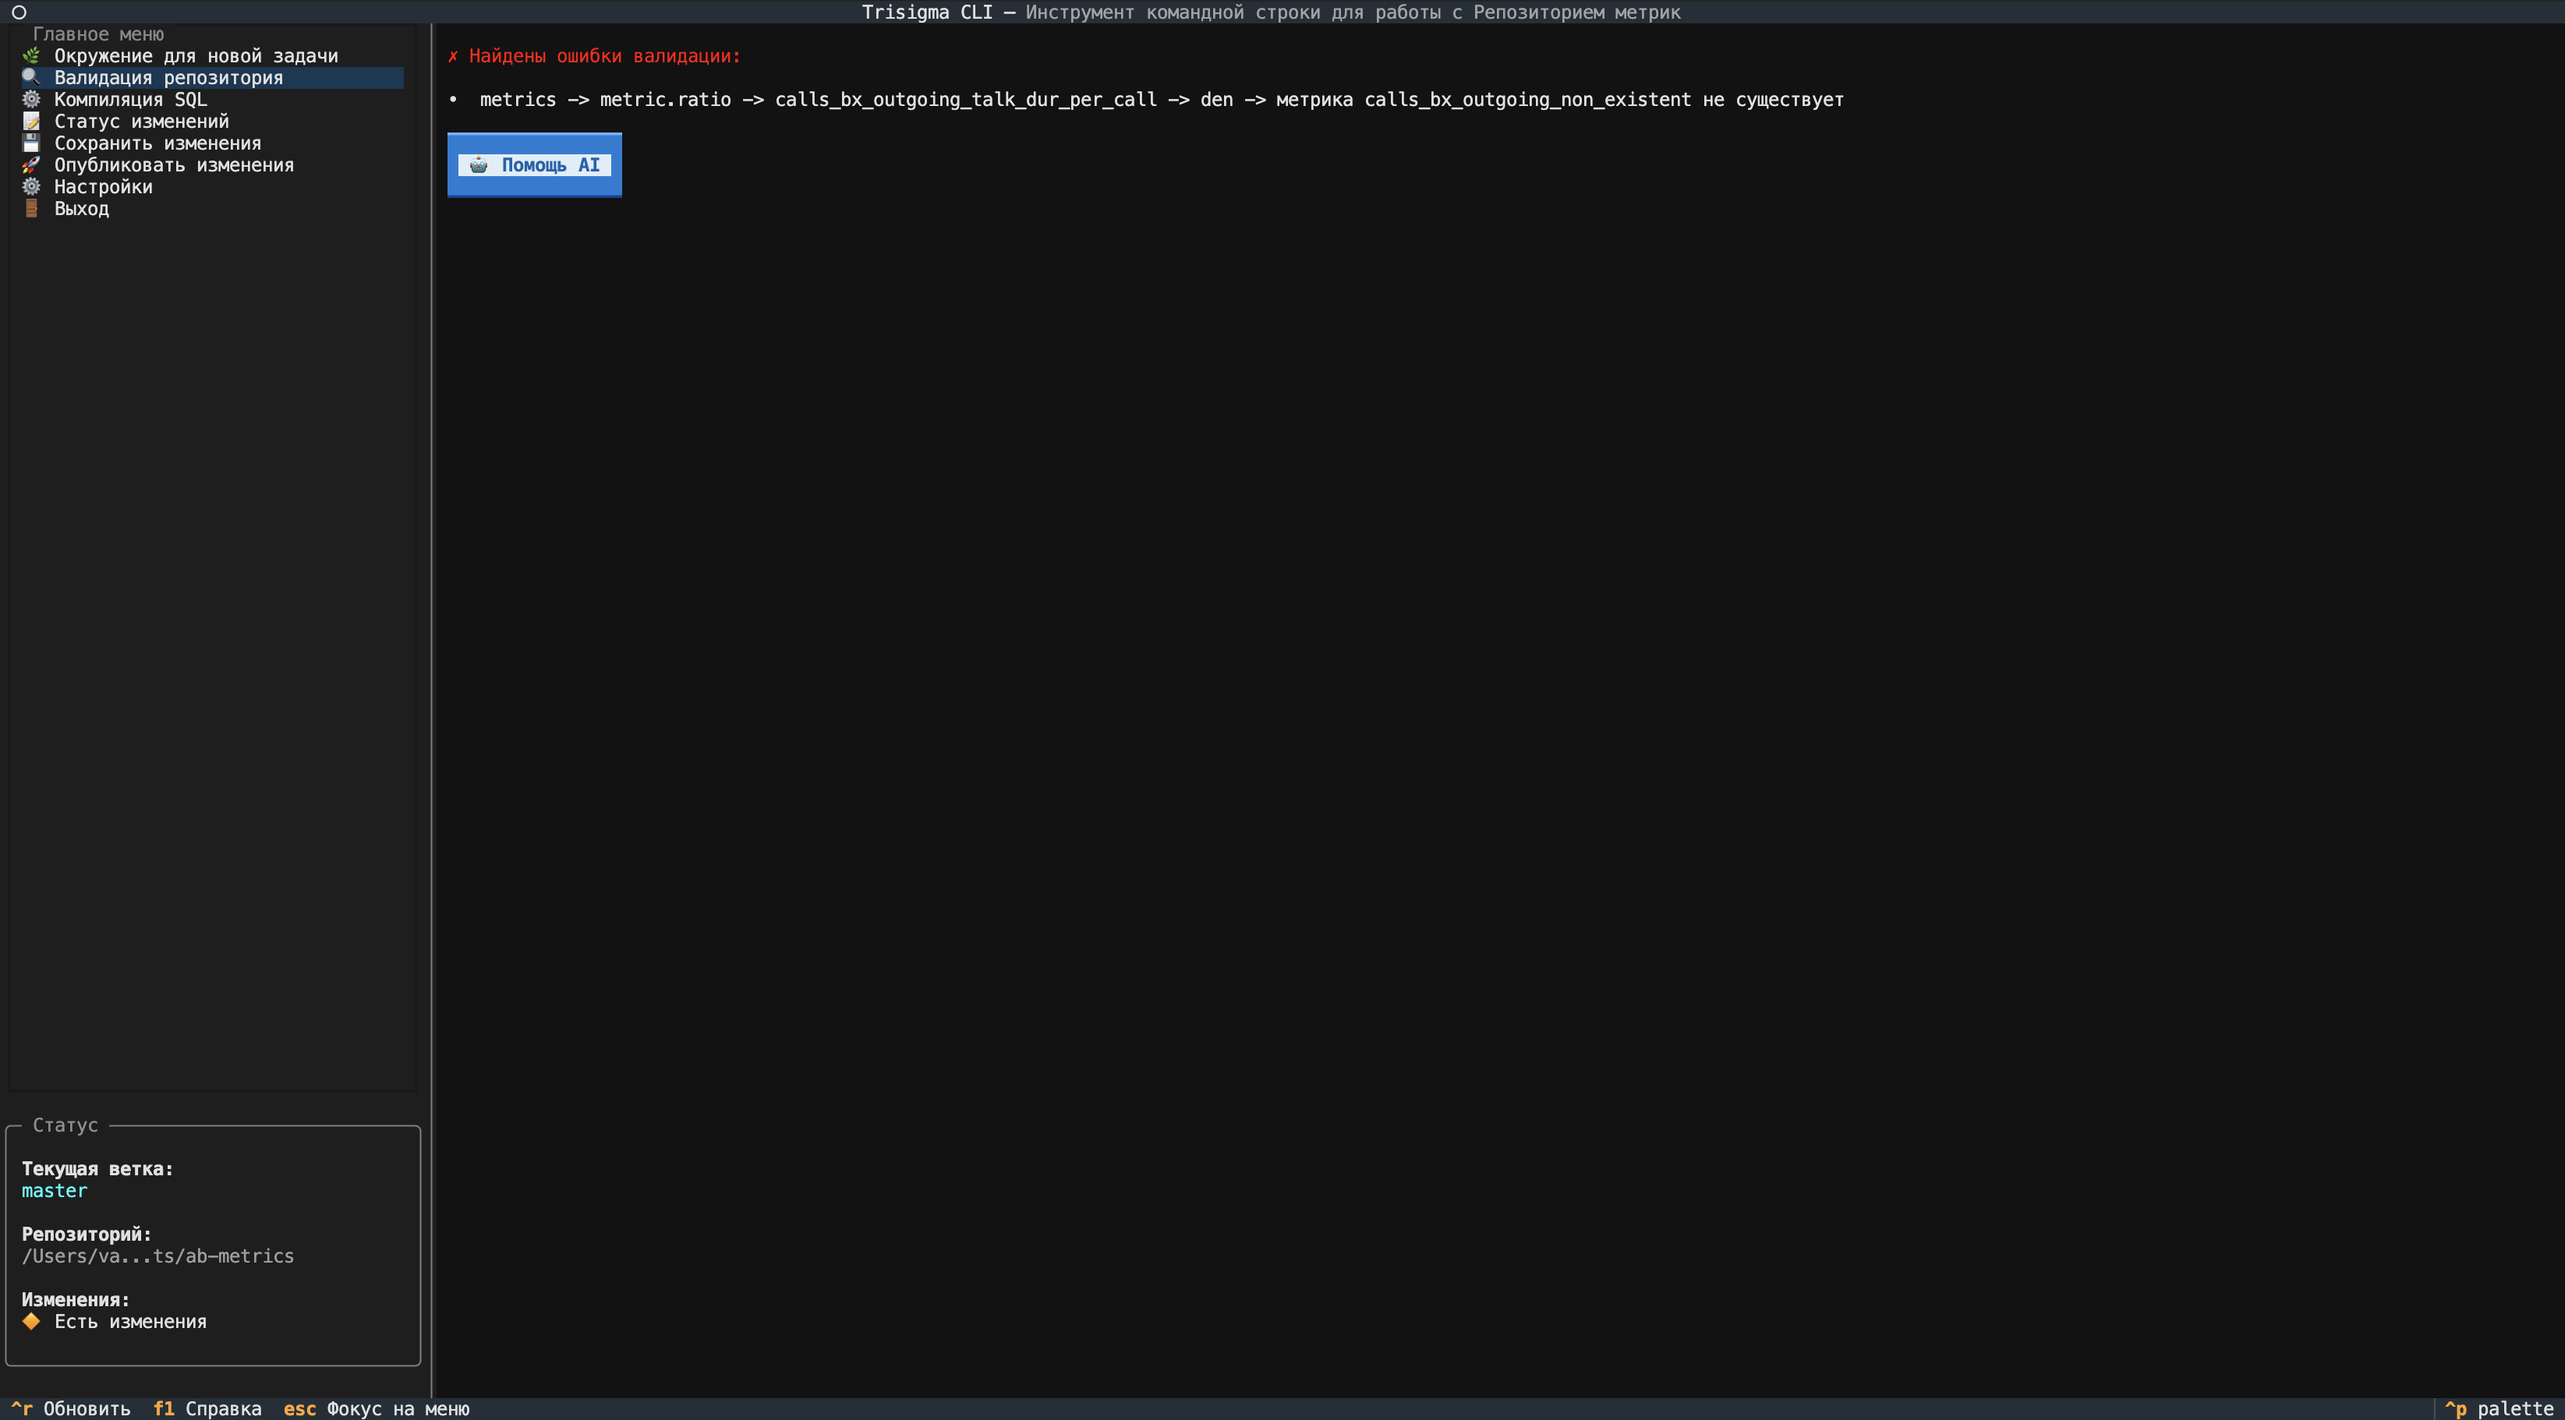The image size is (2565, 1420).
Task: Select the herb icon for new task environment
Action: pyautogui.click(x=32, y=56)
